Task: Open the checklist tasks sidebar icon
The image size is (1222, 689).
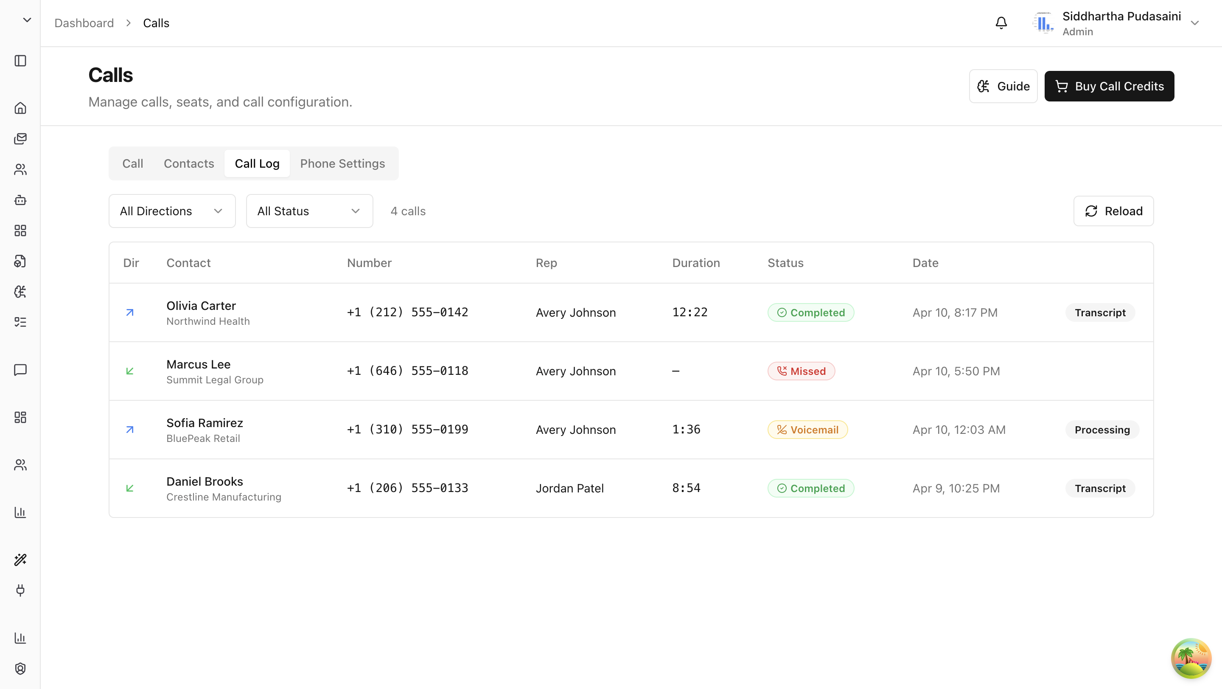Action: (x=20, y=322)
